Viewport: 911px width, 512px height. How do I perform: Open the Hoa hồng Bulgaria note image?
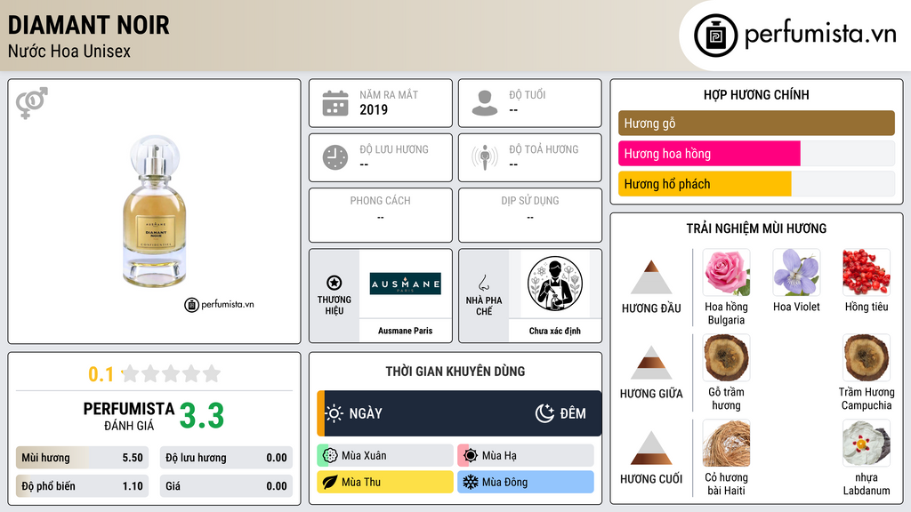[x=726, y=273]
